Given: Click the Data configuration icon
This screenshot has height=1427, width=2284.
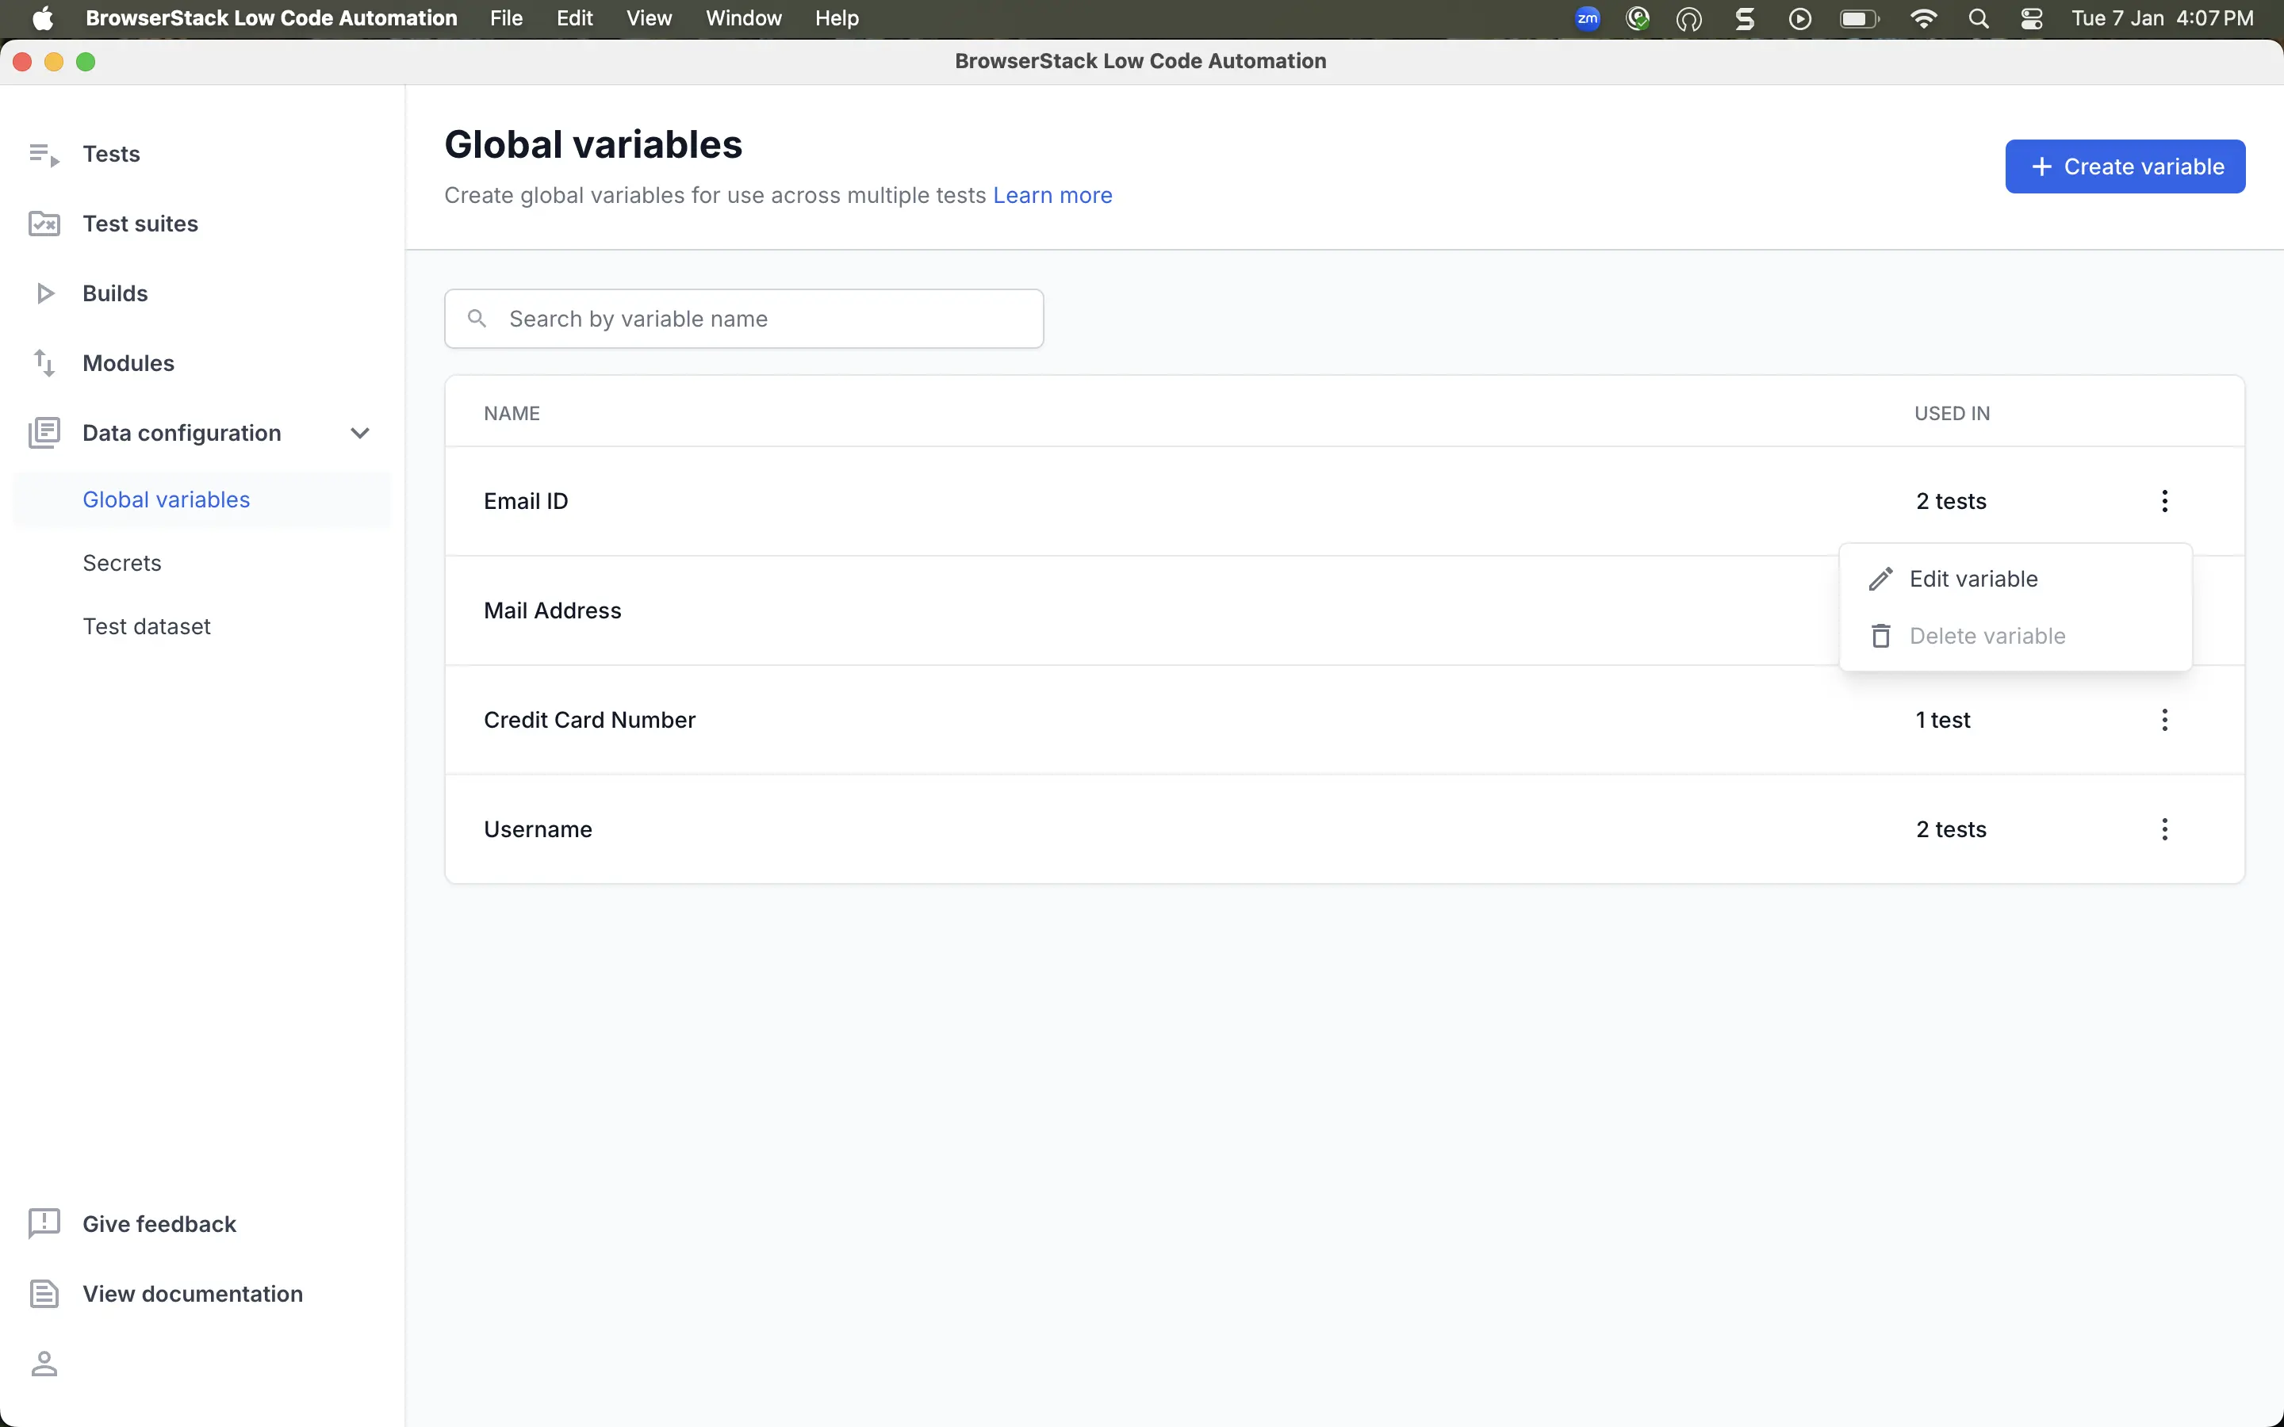Looking at the screenshot, I should pyautogui.click(x=44, y=433).
